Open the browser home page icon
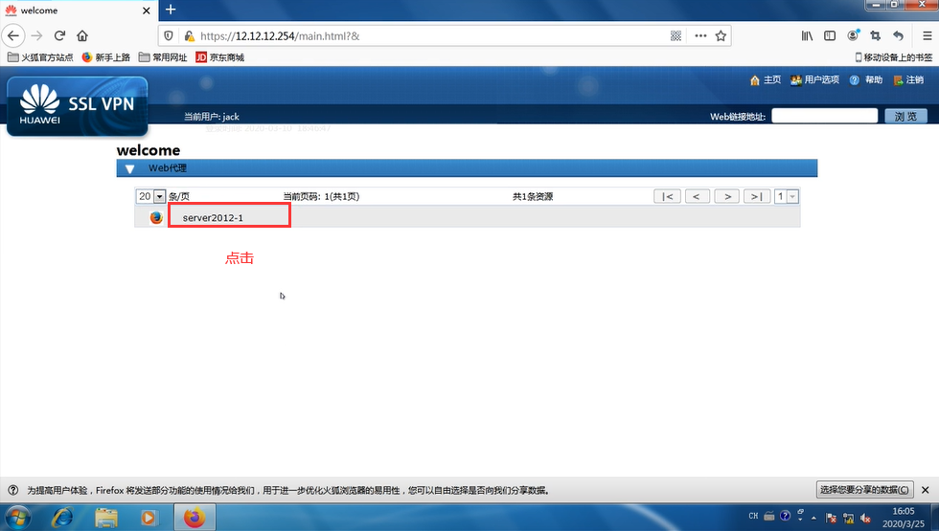The height and width of the screenshot is (531, 939). (82, 36)
